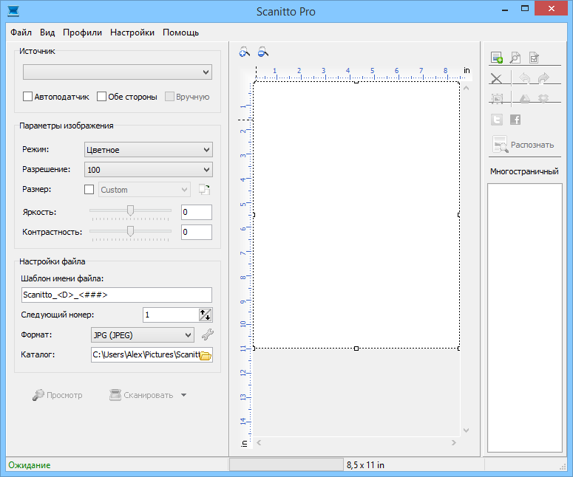Open the Файл menu
The height and width of the screenshot is (477, 573).
21,32
